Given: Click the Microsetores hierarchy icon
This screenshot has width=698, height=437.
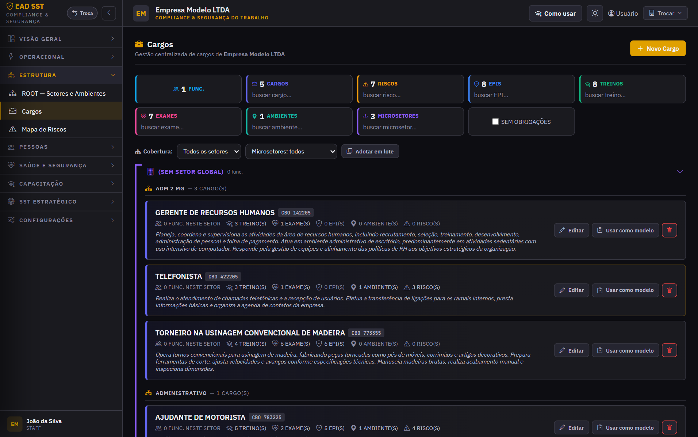Looking at the screenshot, I should (365, 116).
